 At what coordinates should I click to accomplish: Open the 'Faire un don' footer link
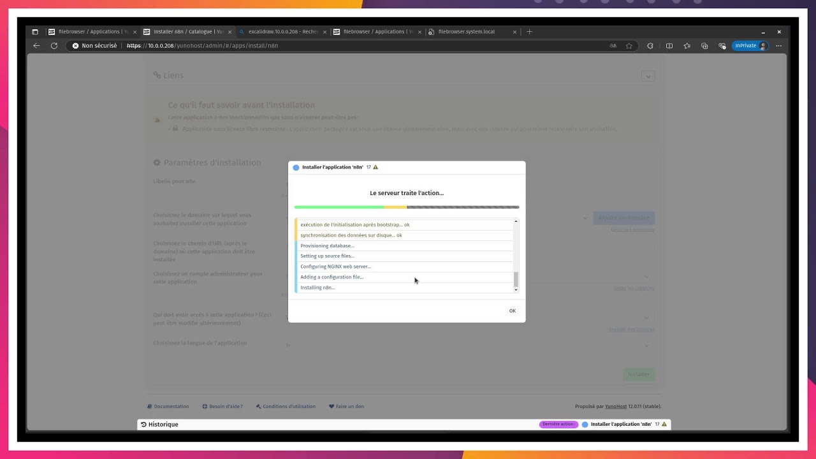coord(346,406)
